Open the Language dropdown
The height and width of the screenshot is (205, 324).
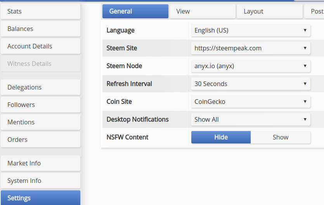[x=251, y=30]
